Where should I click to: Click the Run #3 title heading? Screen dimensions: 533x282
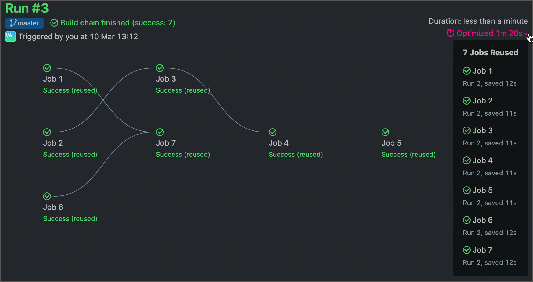coord(27,8)
